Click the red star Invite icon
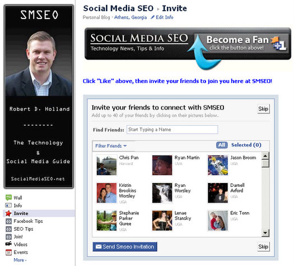 click(8, 213)
